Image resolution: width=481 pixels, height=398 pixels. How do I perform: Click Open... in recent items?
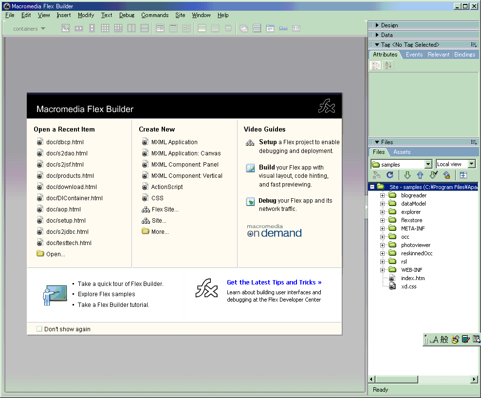pos(55,254)
